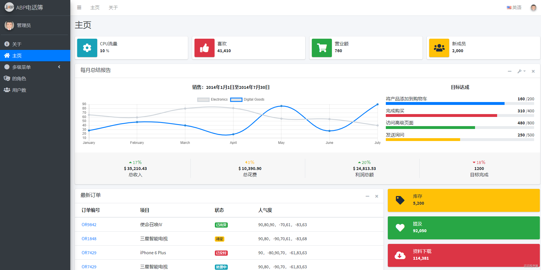The image size is (541, 270).
Task: Open the wrench dropdown in the report panel
Action: click(521, 71)
